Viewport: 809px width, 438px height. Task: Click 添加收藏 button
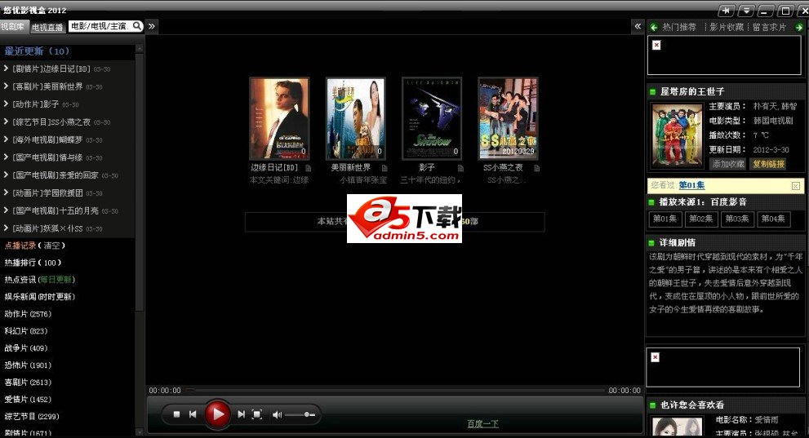point(728,164)
